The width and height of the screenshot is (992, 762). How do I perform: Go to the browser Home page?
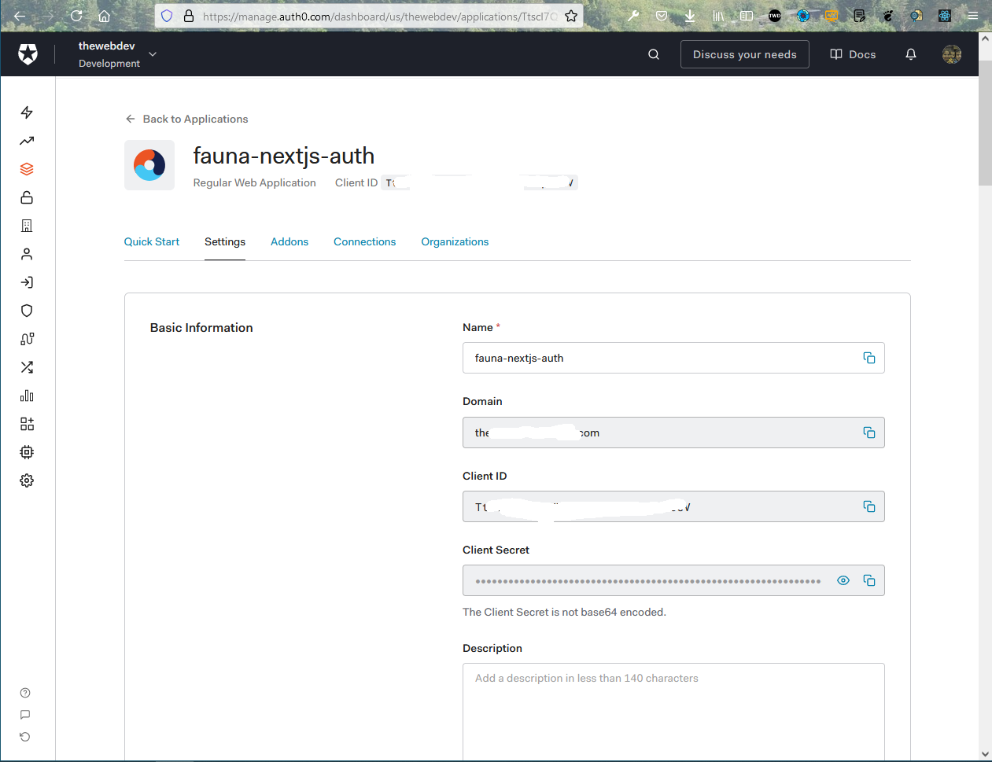(104, 16)
